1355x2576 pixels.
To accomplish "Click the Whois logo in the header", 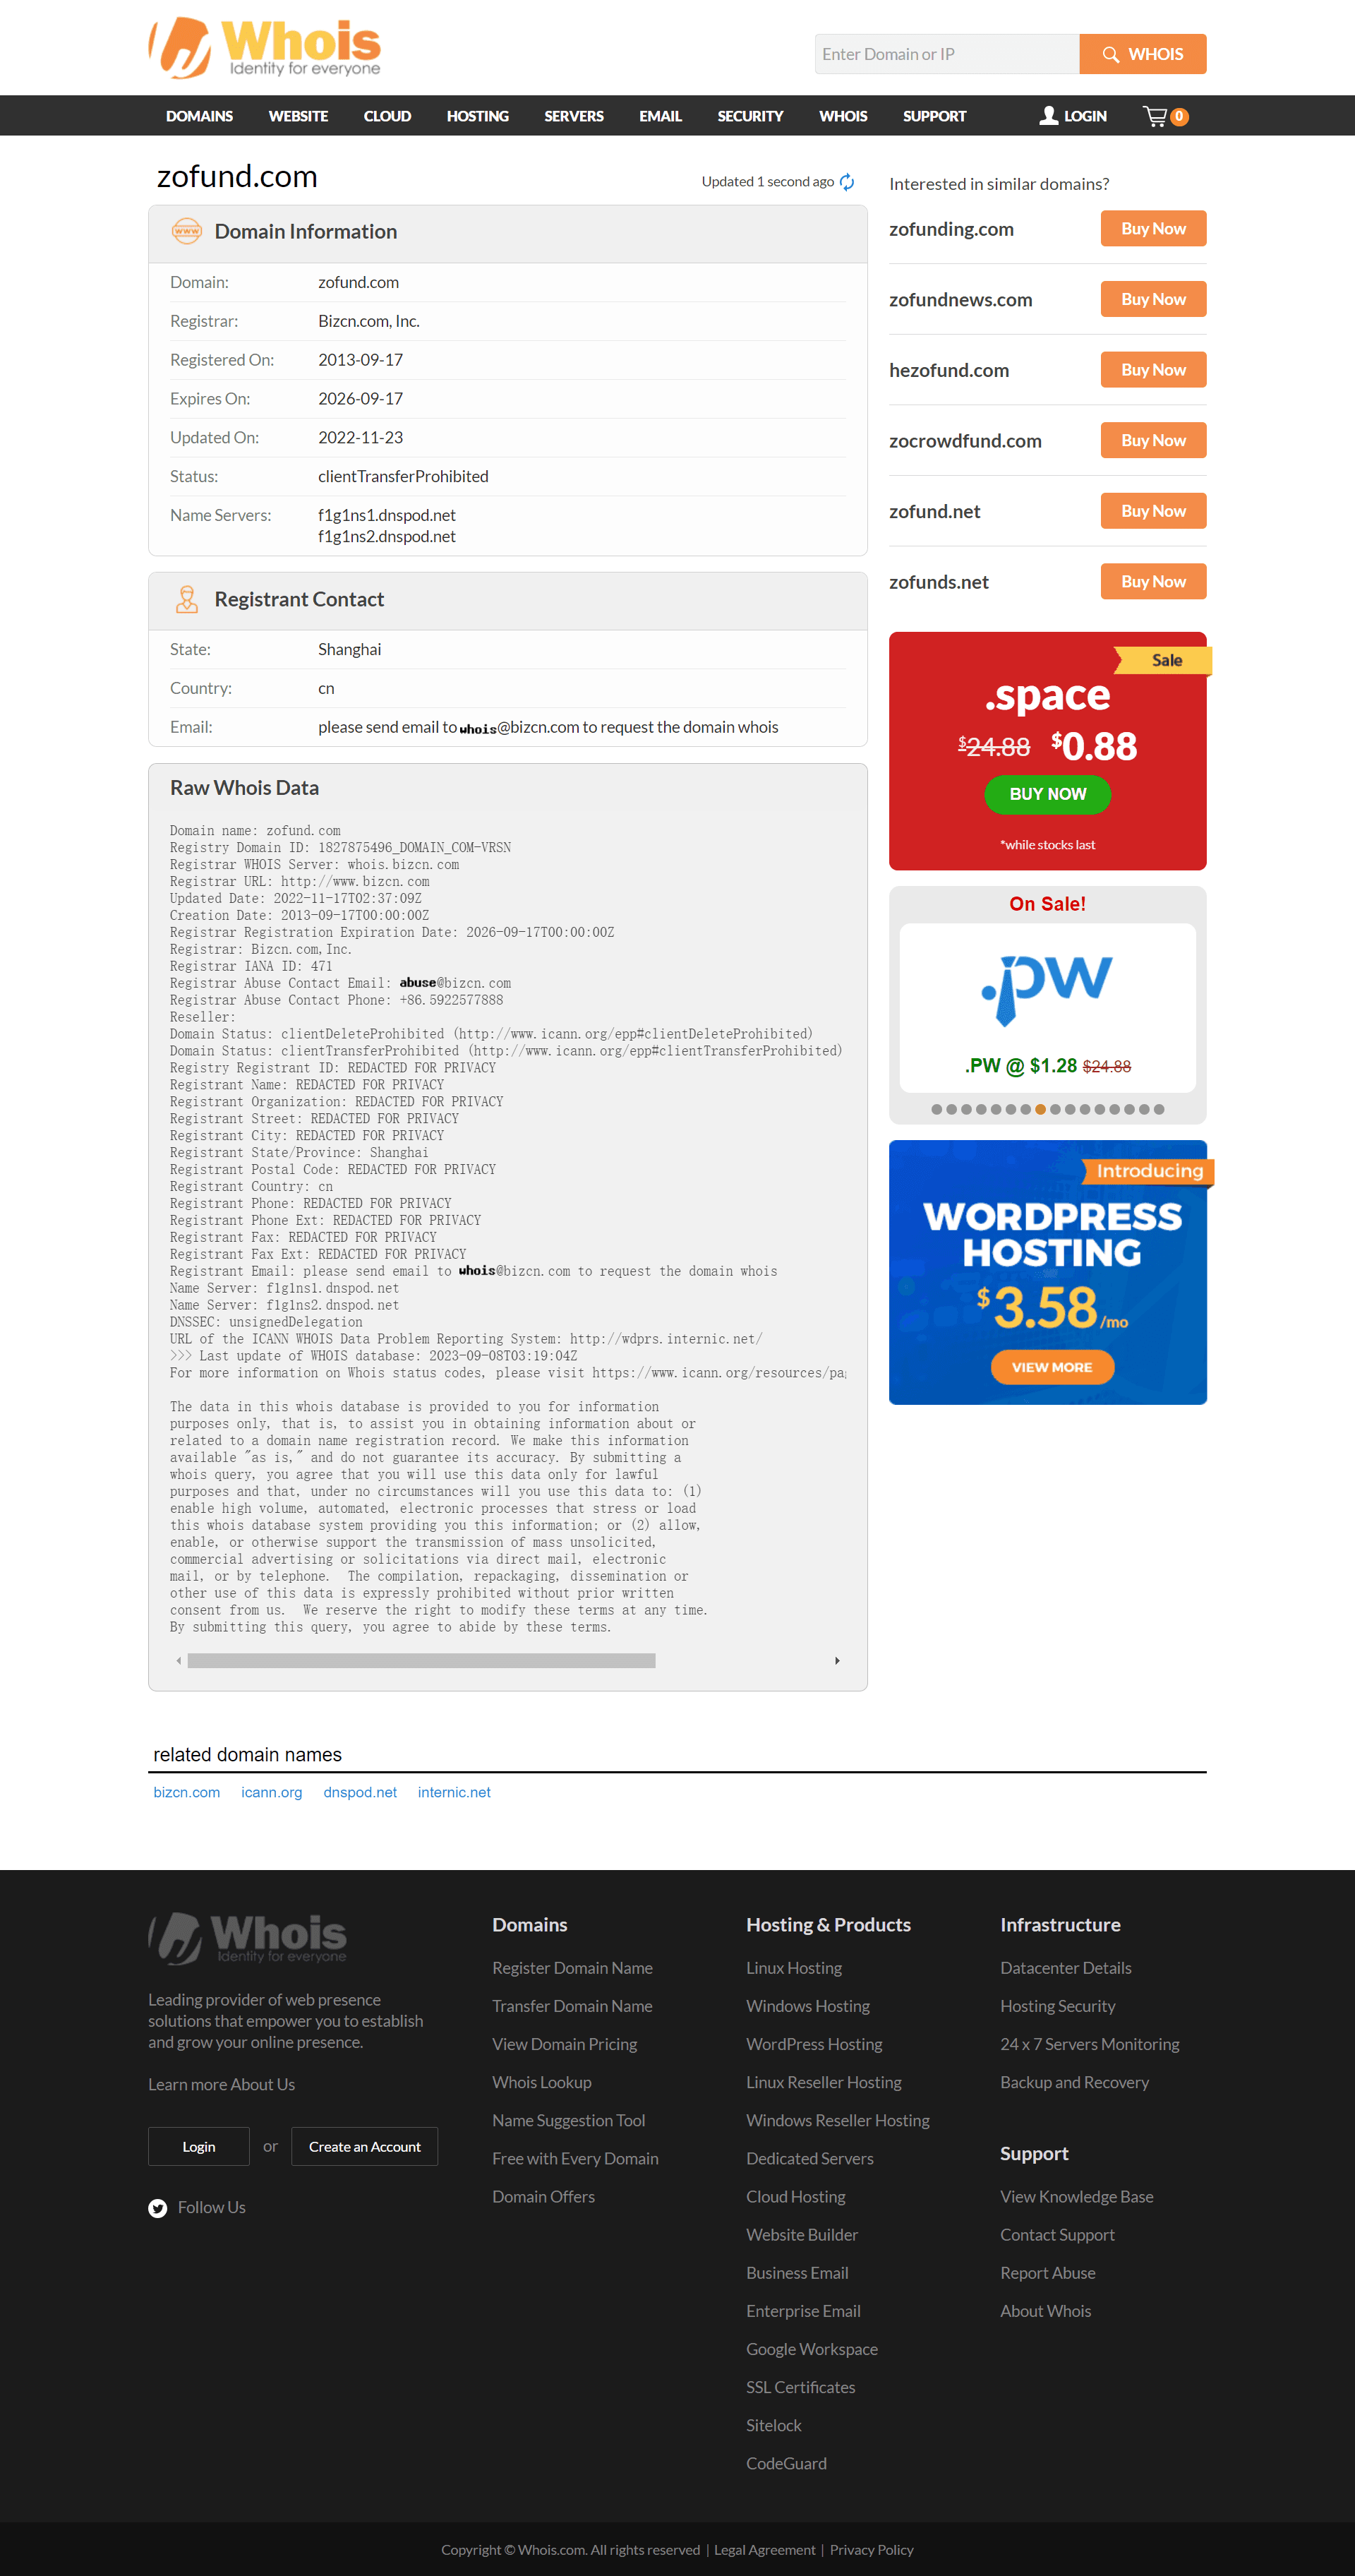I will 265,47.
